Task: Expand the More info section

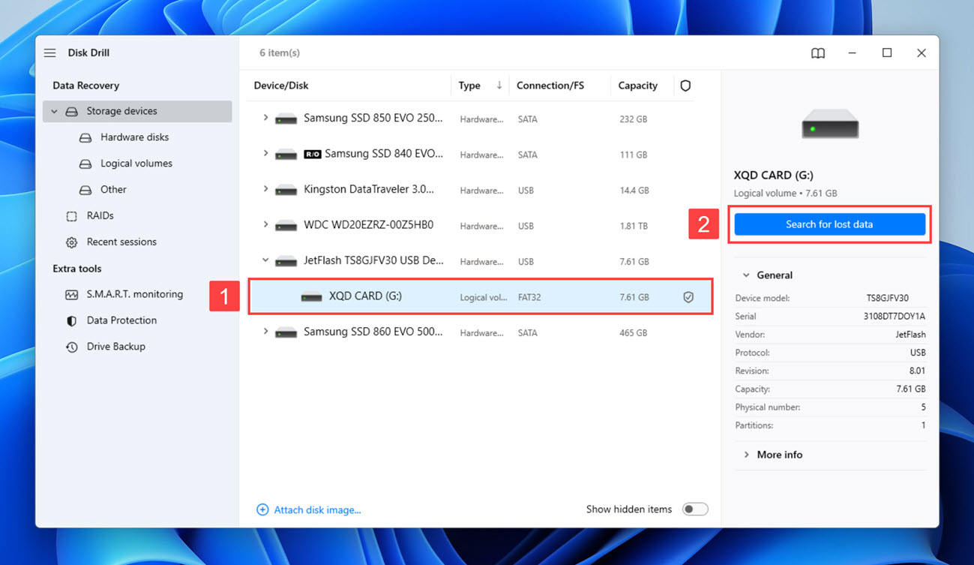Action: (x=779, y=455)
